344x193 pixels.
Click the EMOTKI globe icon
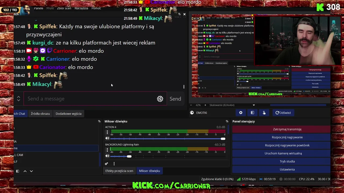click(192, 113)
